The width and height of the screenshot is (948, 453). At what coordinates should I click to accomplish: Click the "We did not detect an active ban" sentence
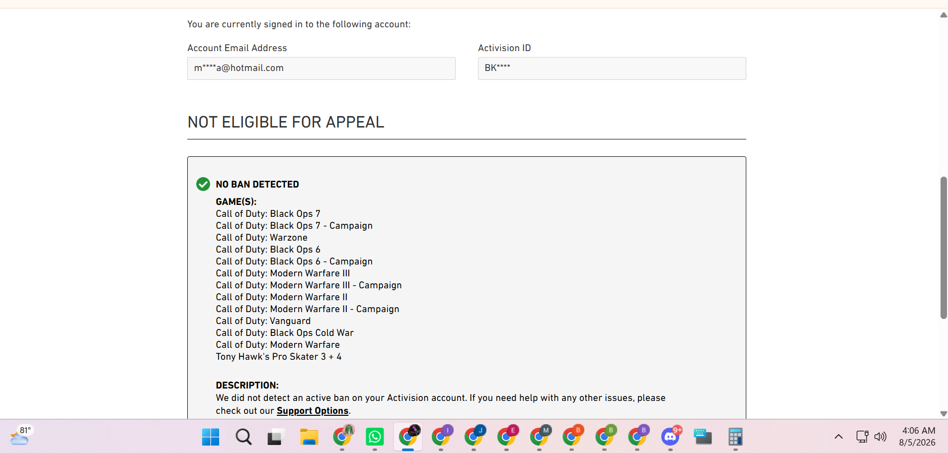point(341,398)
